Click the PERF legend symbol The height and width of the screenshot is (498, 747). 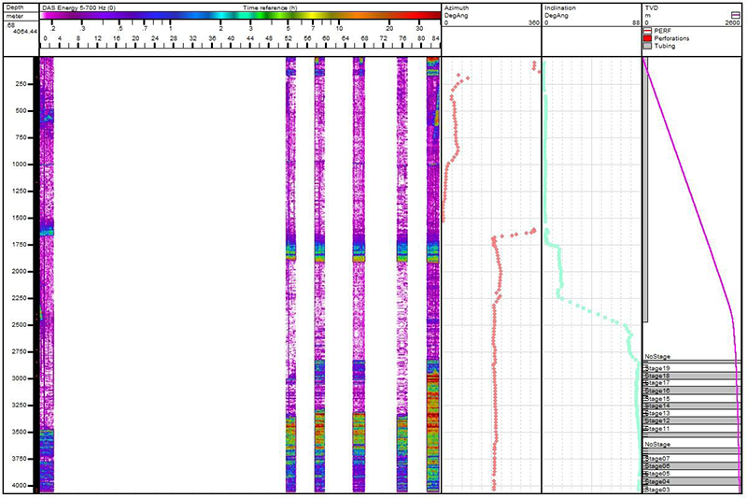[647, 31]
